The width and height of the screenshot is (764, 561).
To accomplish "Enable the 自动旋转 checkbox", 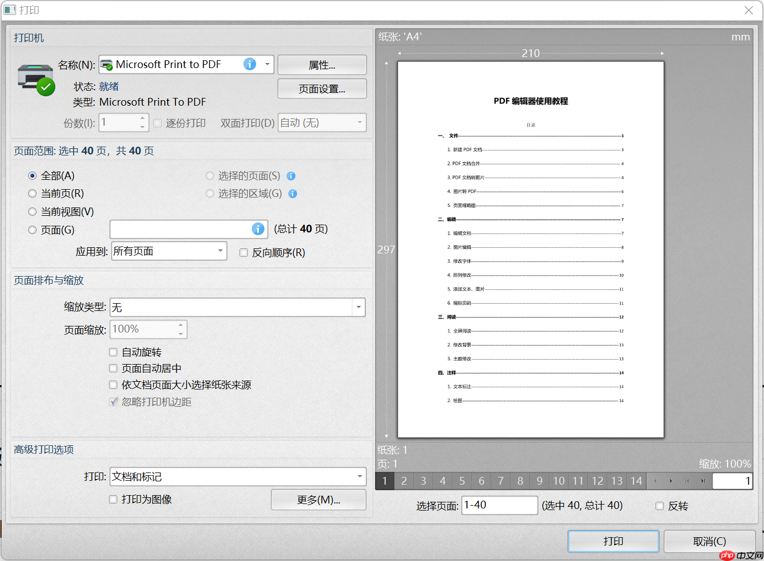I will tap(113, 352).
